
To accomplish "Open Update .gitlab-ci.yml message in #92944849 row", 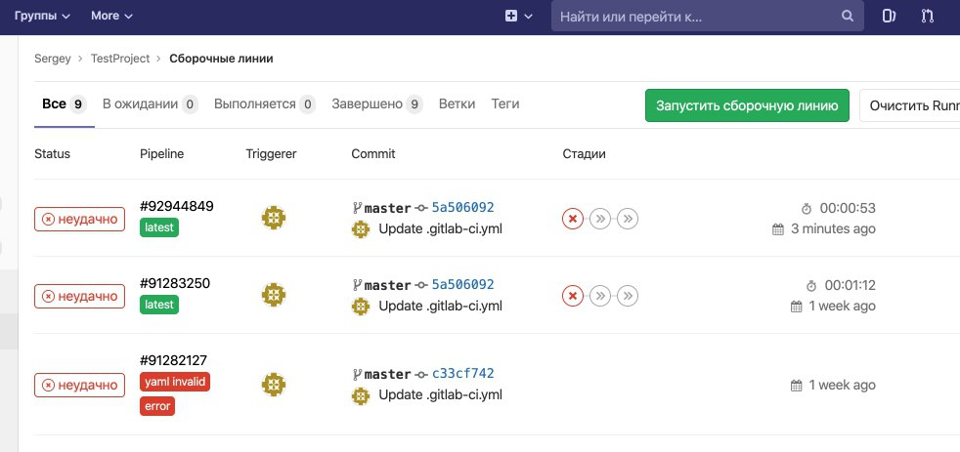I will (x=440, y=228).
